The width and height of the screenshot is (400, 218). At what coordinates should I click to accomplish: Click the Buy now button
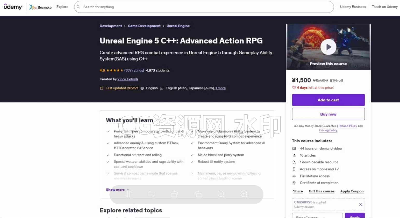point(328,114)
